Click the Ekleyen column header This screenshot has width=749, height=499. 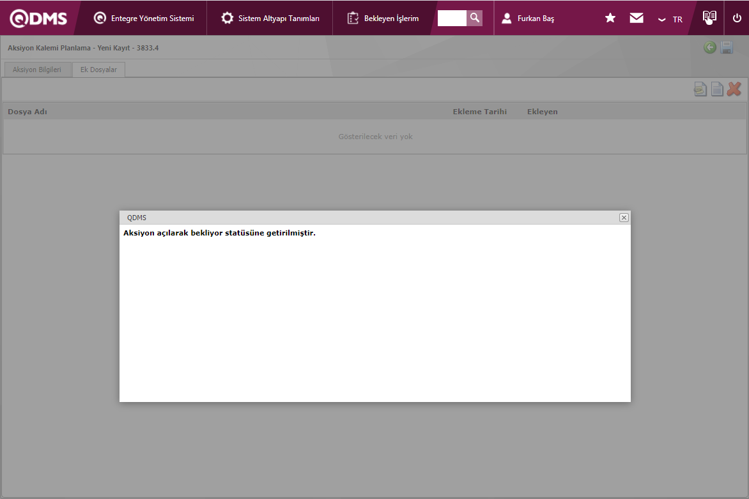[x=542, y=112]
